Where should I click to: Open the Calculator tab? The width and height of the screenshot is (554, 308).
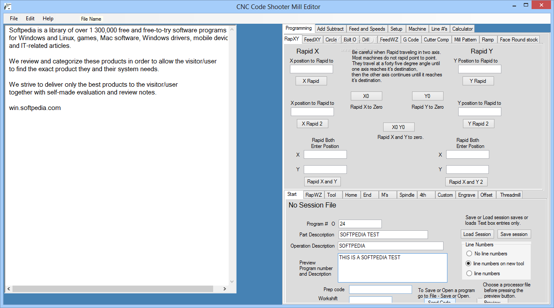tap(463, 29)
